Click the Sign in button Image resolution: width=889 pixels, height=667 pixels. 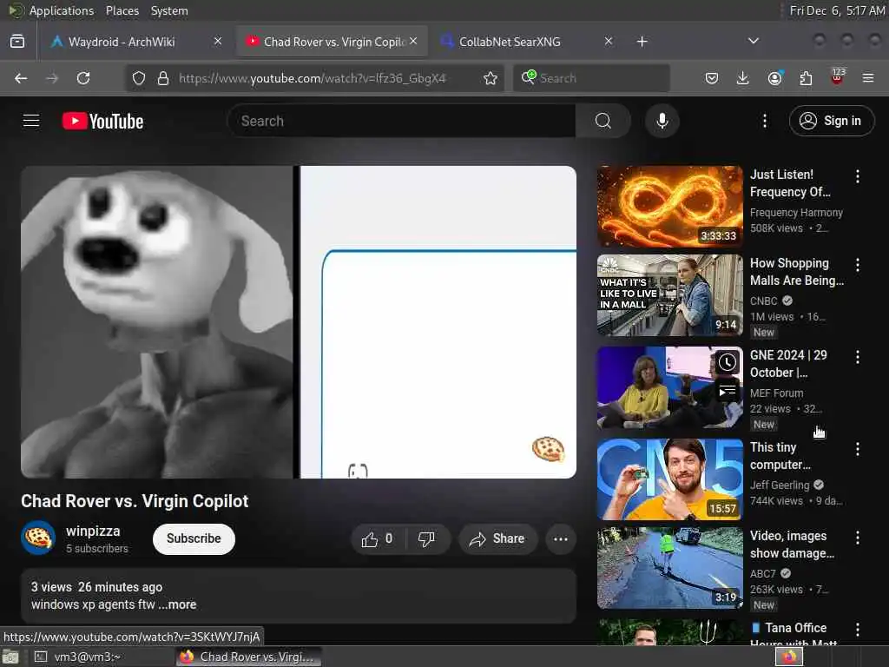pyautogui.click(x=832, y=120)
